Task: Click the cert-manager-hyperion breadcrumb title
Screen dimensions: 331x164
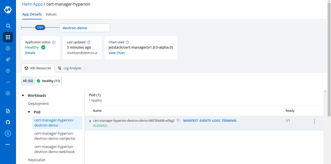Action: point(68,4)
